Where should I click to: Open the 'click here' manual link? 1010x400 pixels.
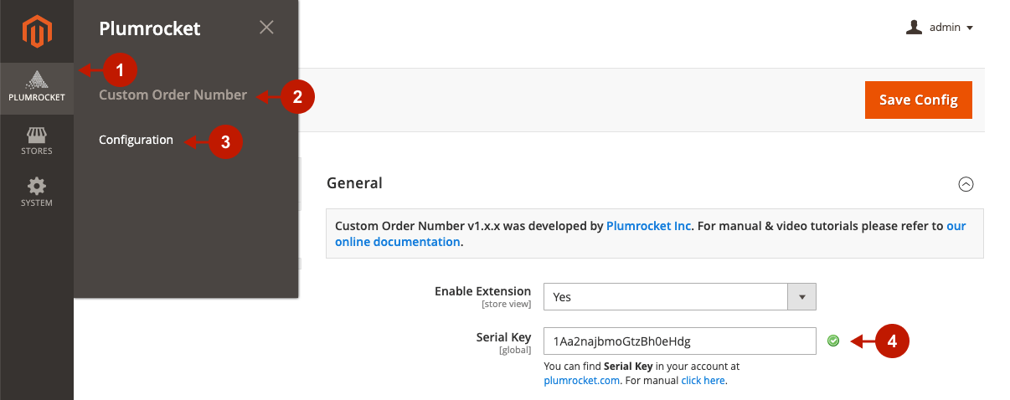(x=703, y=381)
